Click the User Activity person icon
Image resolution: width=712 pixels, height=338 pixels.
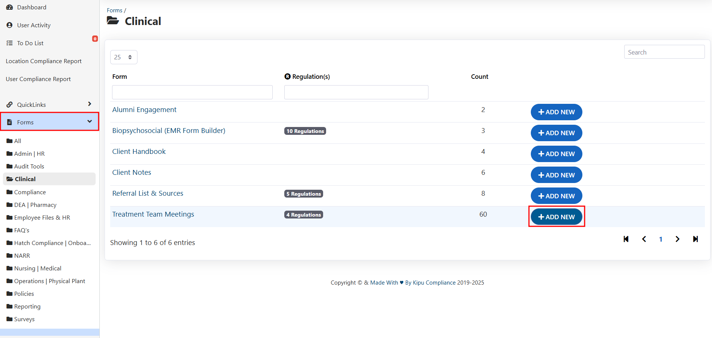10,25
